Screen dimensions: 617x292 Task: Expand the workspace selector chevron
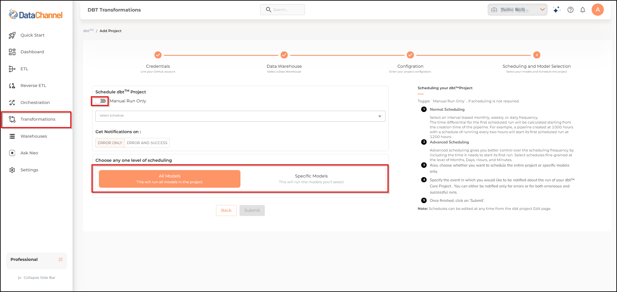pyautogui.click(x=542, y=10)
